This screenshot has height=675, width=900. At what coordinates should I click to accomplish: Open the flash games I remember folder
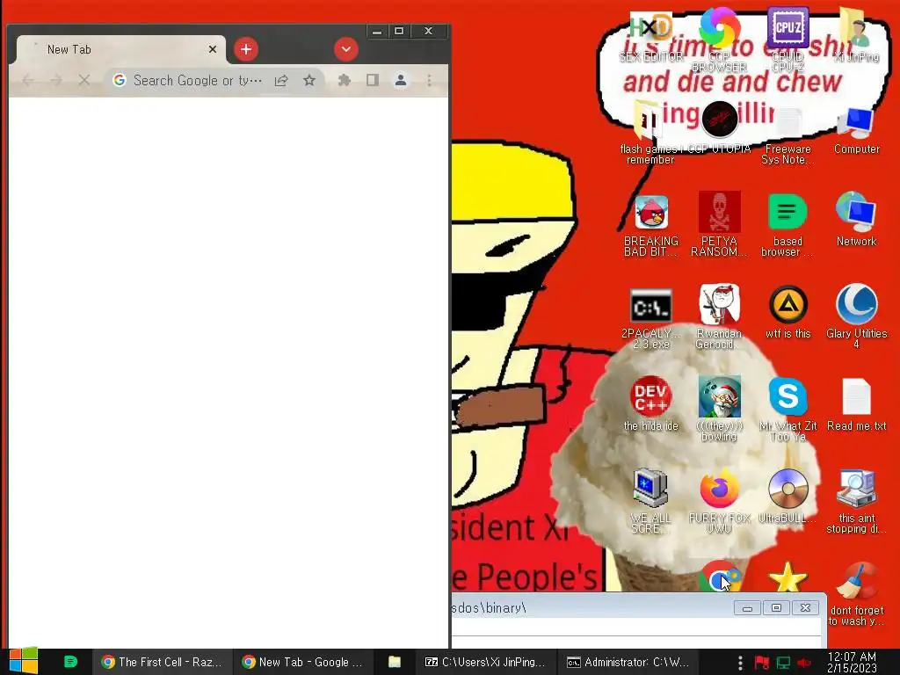point(650,132)
